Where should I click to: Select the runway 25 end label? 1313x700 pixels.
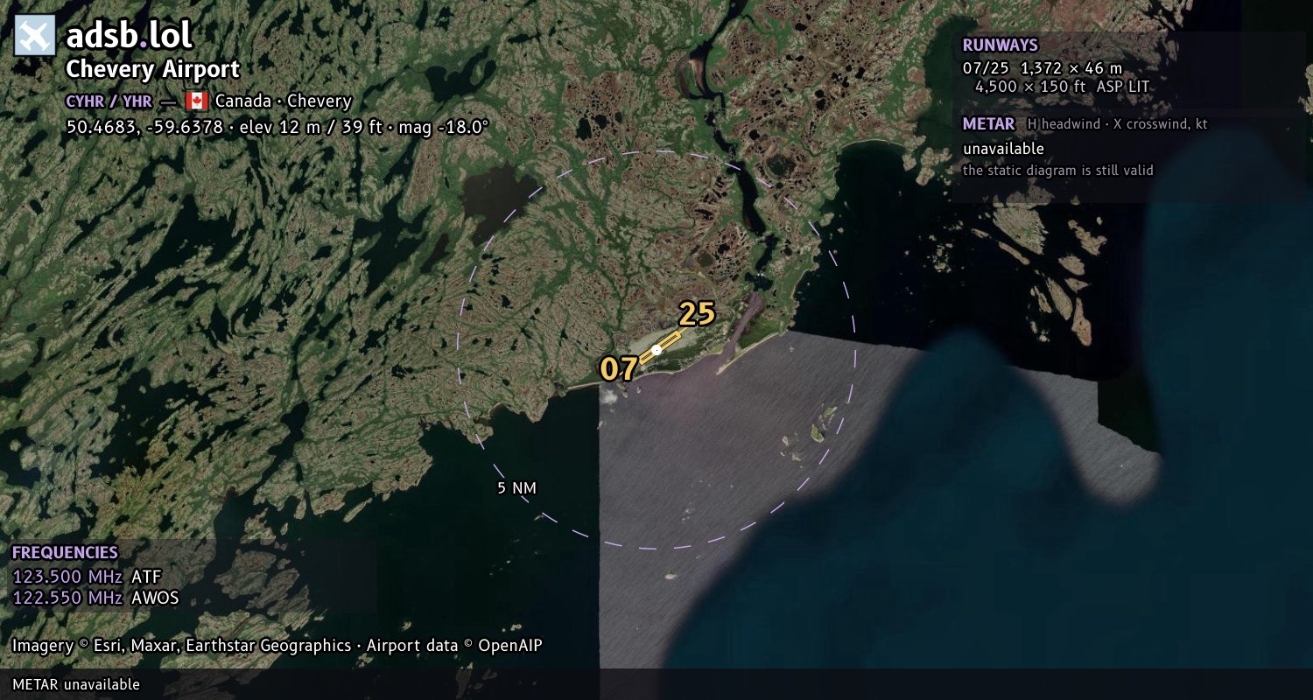(697, 313)
